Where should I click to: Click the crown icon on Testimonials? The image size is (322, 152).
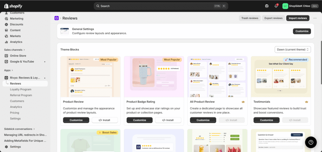pos(307,102)
